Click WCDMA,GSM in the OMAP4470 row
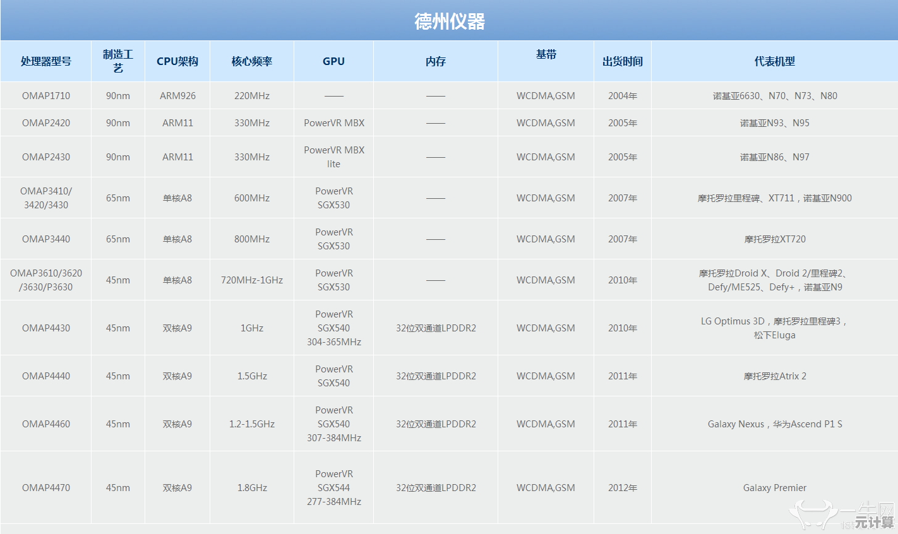The height and width of the screenshot is (534, 898). (546, 488)
